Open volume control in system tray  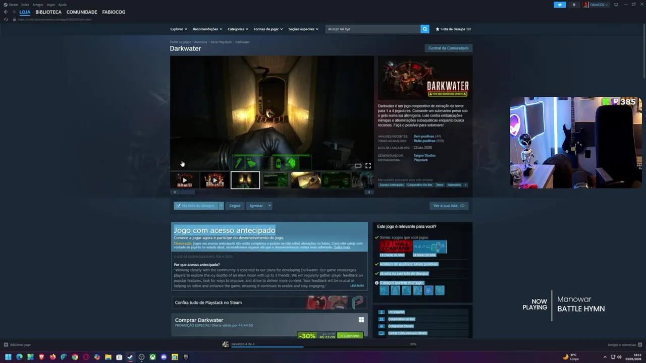pyautogui.click(x=619, y=357)
